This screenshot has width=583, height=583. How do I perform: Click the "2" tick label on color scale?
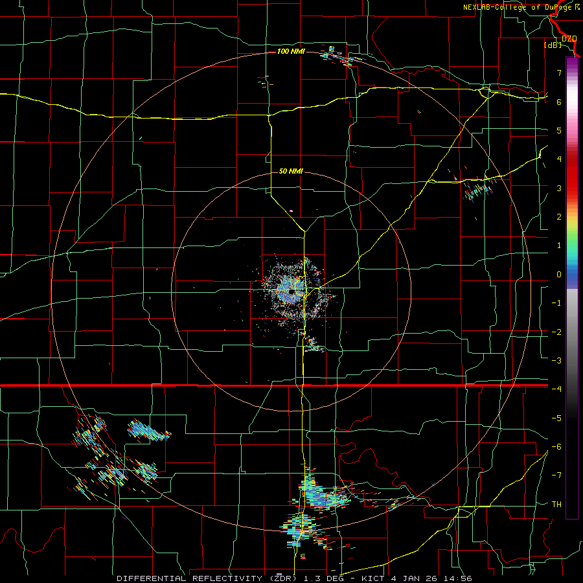click(x=559, y=217)
